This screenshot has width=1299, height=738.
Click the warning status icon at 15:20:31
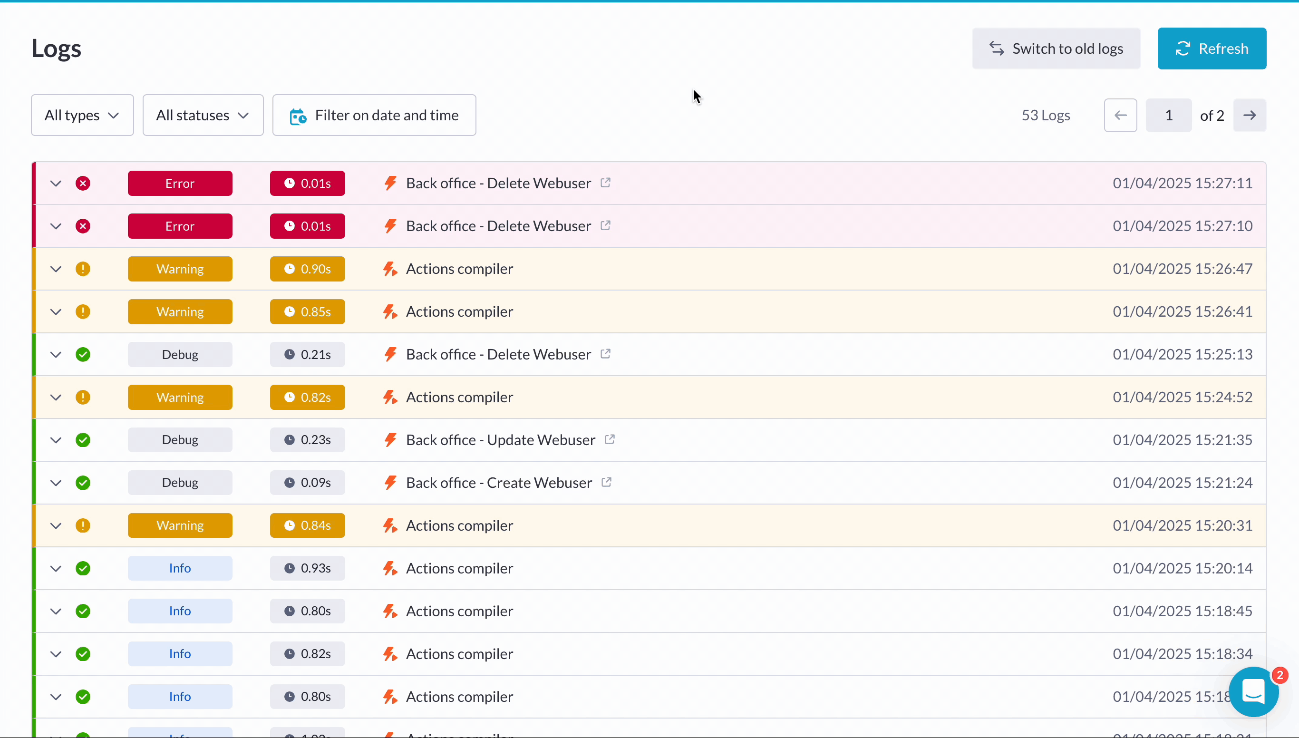(83, 525)
